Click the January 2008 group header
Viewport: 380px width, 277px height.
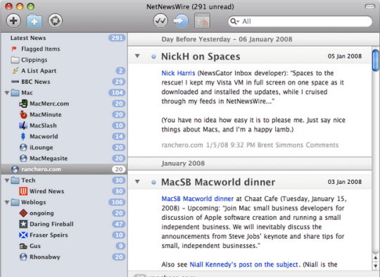183,164
